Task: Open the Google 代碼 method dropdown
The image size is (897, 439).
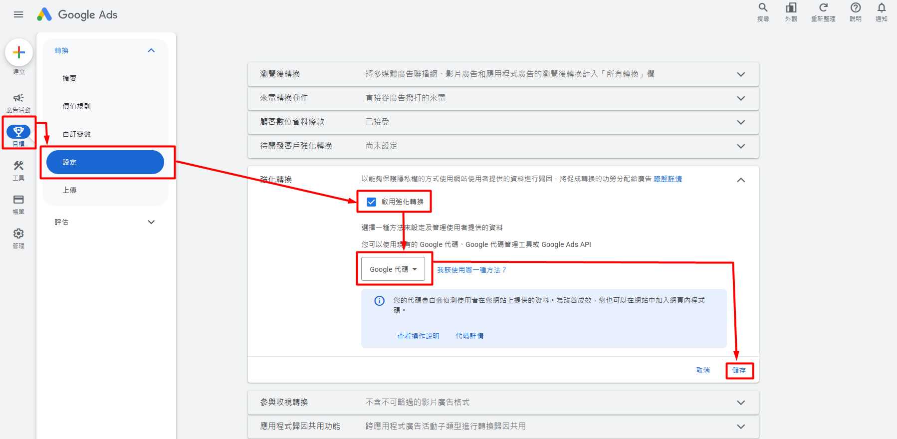Action: pos(393,269)
